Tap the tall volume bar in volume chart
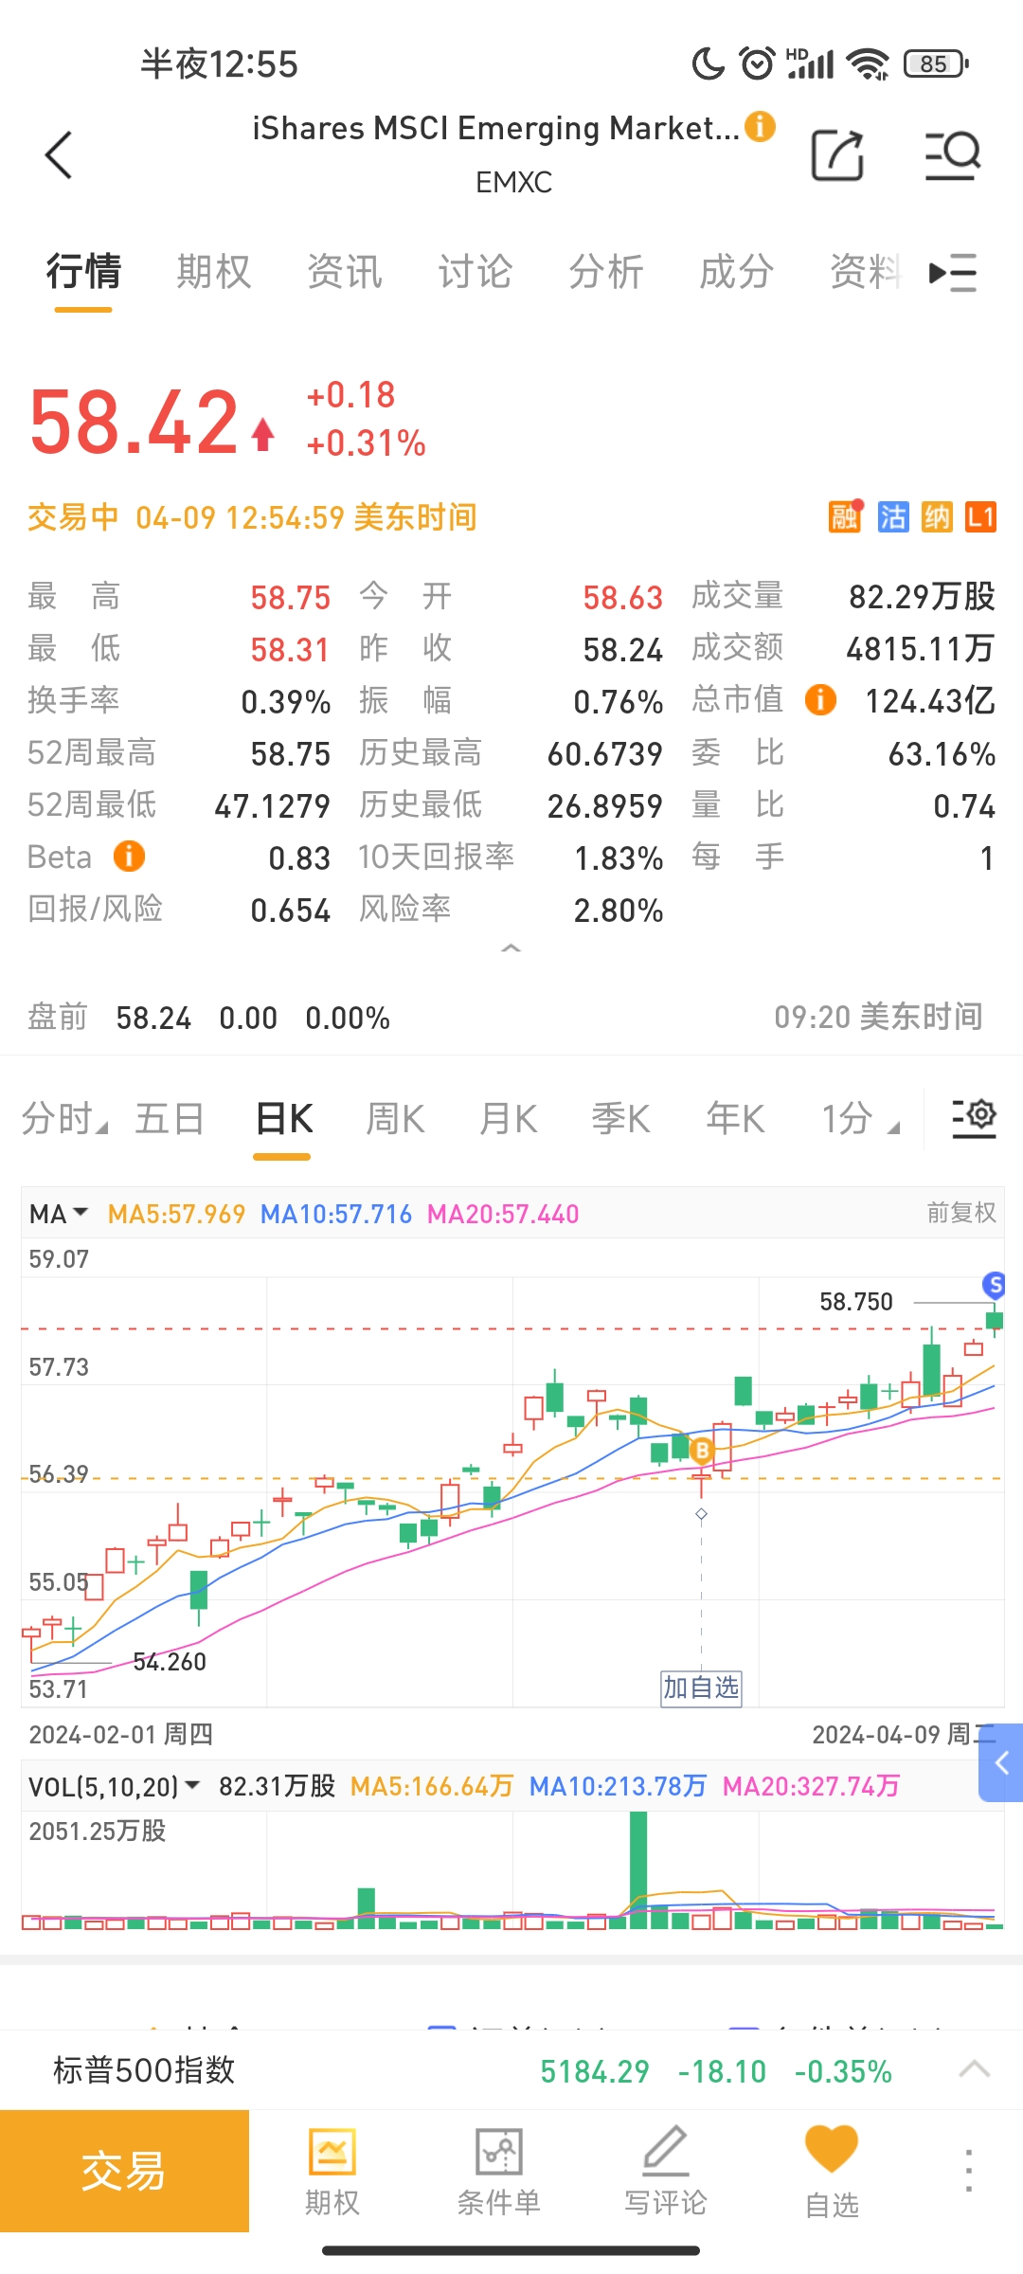Viewport: 1023px width, 2274px height. [x=638, y=1870]
